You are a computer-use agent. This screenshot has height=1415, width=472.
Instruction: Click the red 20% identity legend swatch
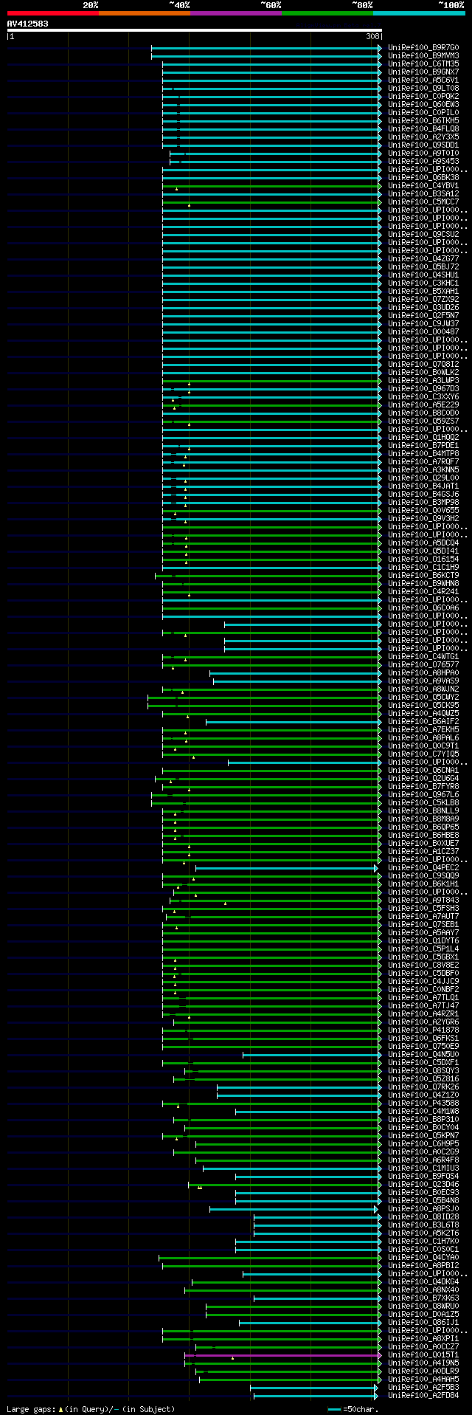[52, 13]
